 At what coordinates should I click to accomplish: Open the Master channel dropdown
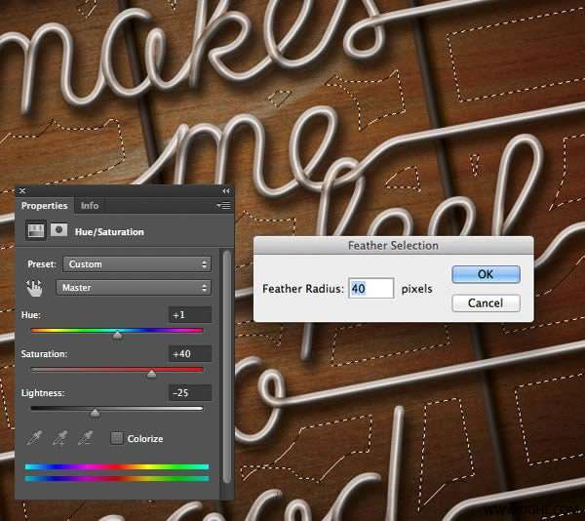[x=134, y=288]
